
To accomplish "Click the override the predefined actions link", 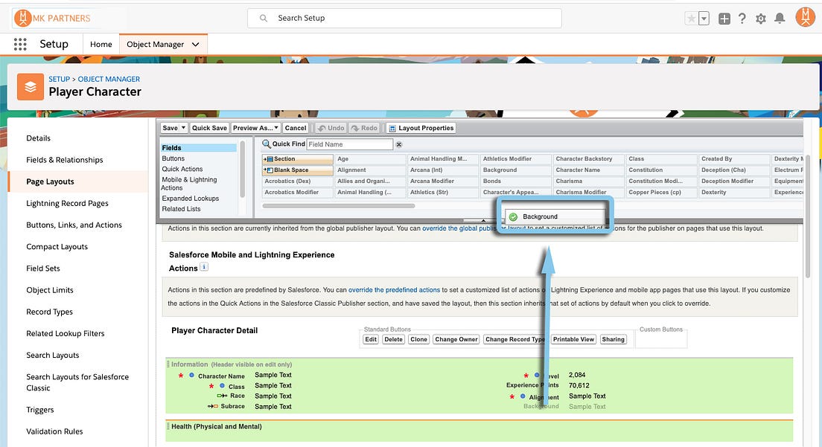I will click(x=394, y=290).
